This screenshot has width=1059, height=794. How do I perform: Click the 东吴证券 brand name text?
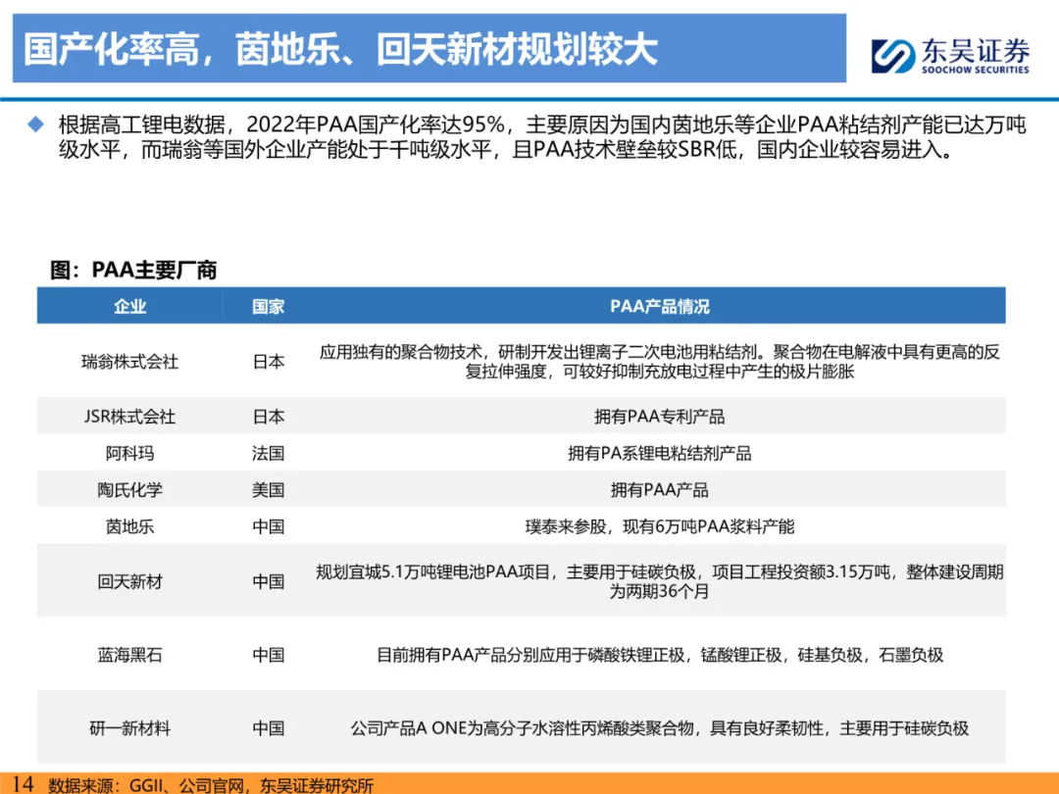click(976, 51)
